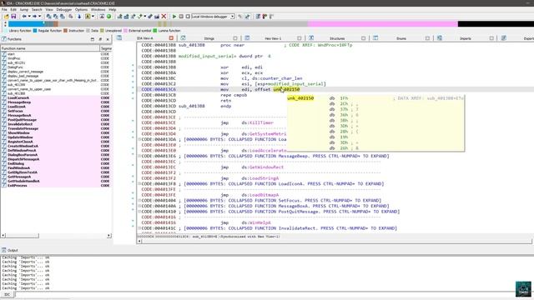
Task: Close the IDA View-A tab
Action: pos(171,38)
